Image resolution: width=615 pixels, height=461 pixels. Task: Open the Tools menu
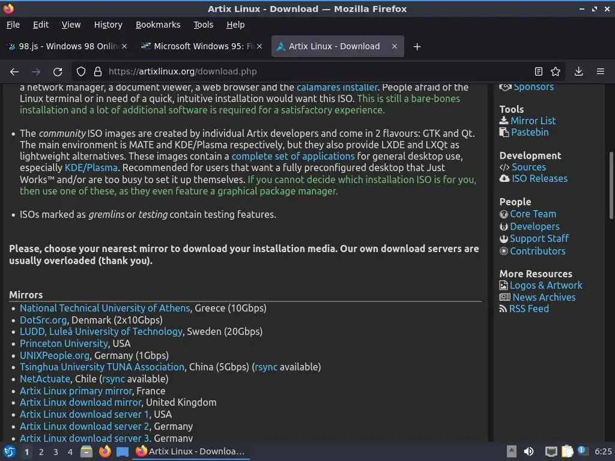tap(203, 25)
